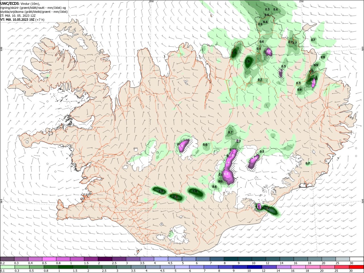The width and height of the screenshot is (364, 273).
Task: Click the '0.8' value near the northeast coast
Action: click(x=323, y=57)
